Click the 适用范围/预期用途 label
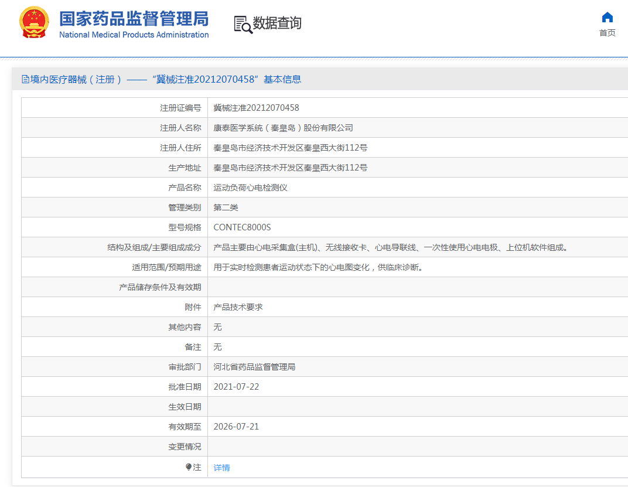This screenshot has width=628, height=487. pos(166,267)
